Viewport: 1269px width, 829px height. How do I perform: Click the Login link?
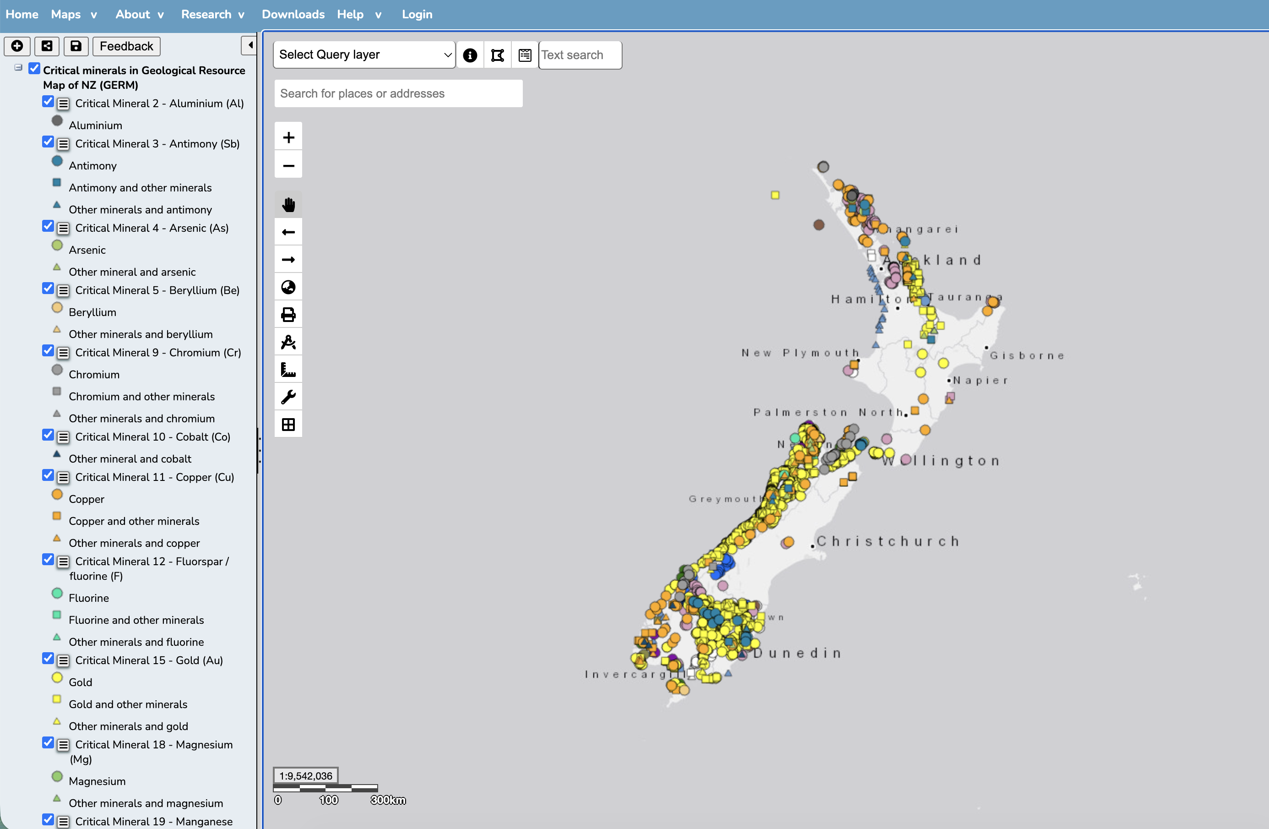(x=417, y=14)
